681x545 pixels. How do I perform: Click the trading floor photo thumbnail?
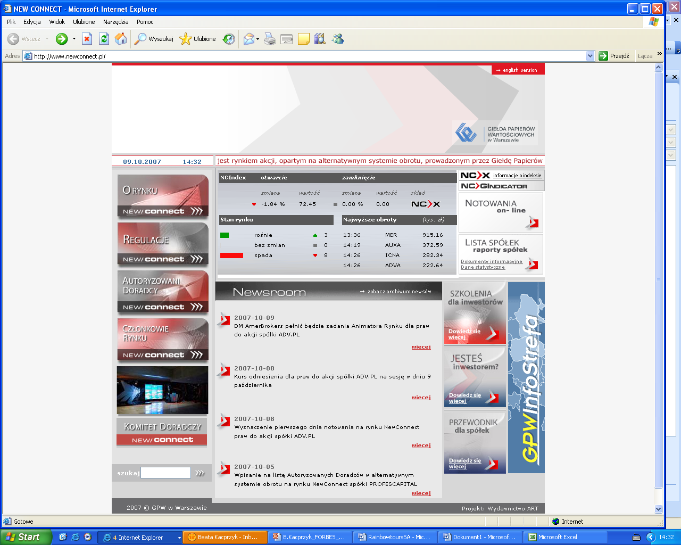coord(163,390)
